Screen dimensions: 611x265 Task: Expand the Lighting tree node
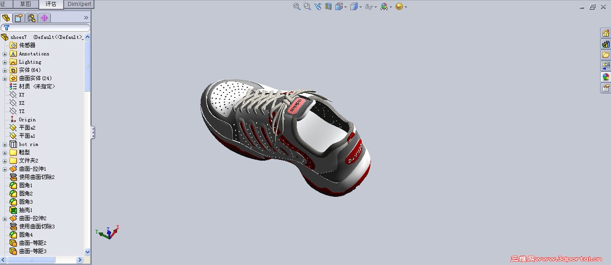(x=5, y=62)
